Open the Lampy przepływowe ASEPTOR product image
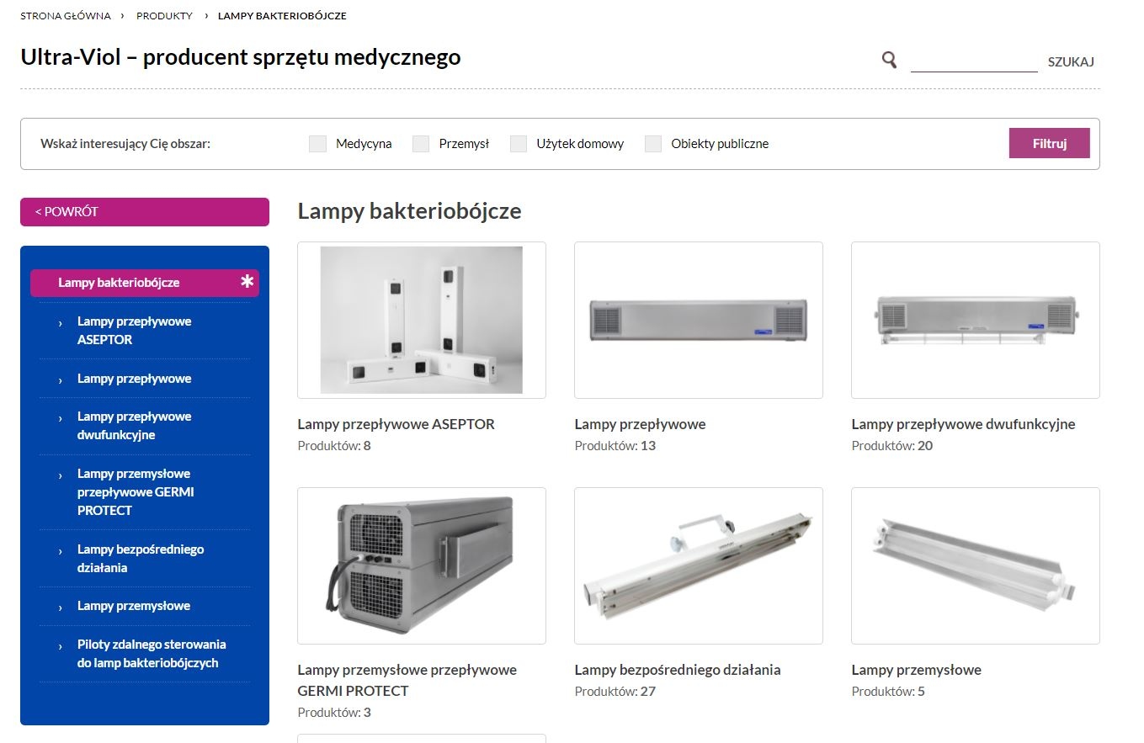This screenshot has width=1144, height=743. (421, 320)
